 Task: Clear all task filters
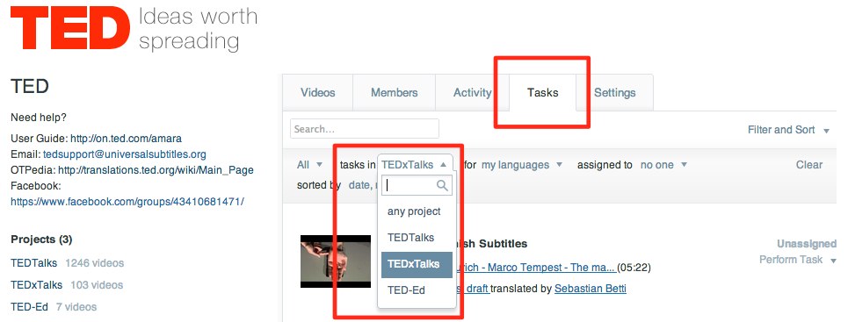pyautogui.click(x=809, y=165)
